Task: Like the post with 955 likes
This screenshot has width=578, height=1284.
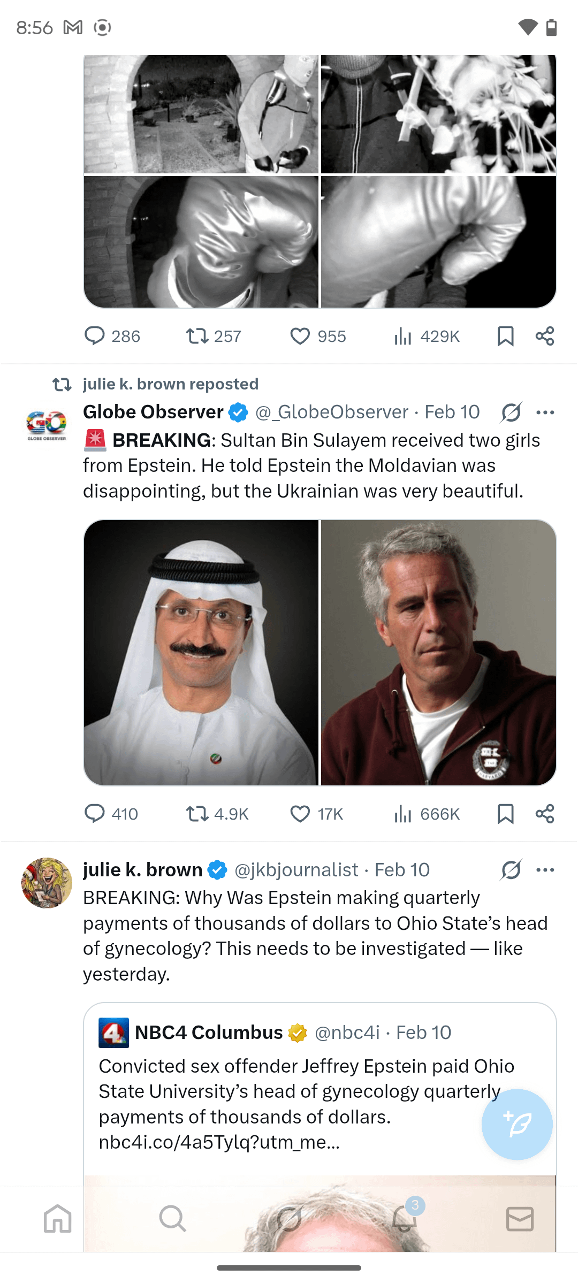Action: [300, 336]
